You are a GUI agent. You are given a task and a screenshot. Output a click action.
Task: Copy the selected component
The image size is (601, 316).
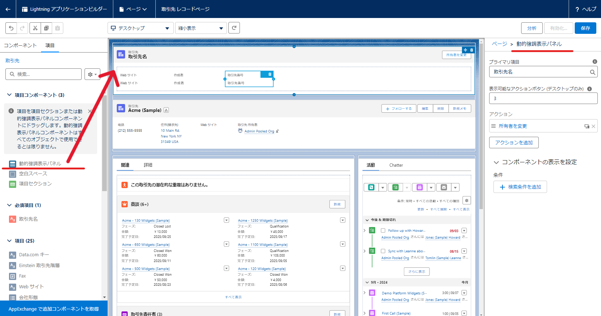[x=46, y=28]
